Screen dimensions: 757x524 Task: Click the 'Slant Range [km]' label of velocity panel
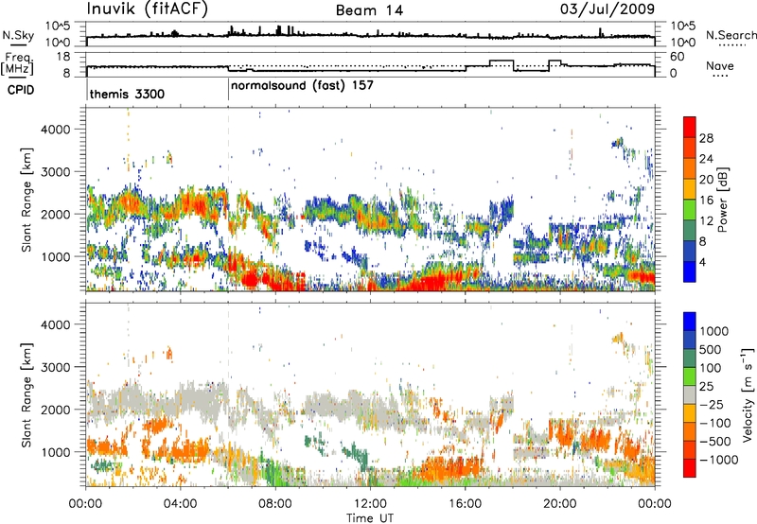26,394
